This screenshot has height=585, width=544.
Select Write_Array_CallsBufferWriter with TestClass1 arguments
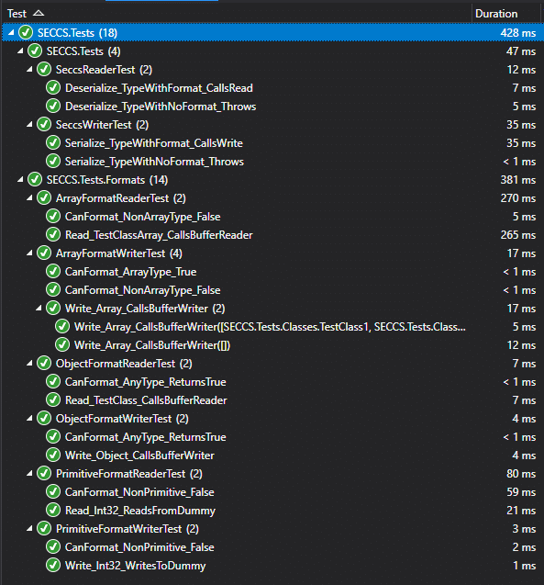coord(270,327)
